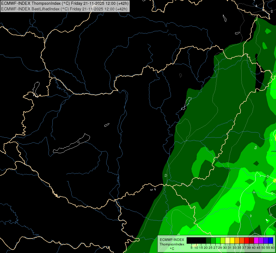Select dark green 20–25 legend swatch
This screenshot has width=276, height=253.
[x=208, y=240]
